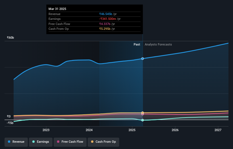Click the ₹4.337b free cash flow value
Image resolution: width=233 pixels, height=149 pixels.
pos(105,24)
